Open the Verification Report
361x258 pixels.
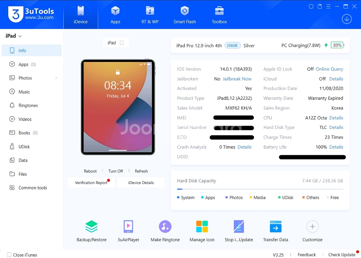click(91, 183)
